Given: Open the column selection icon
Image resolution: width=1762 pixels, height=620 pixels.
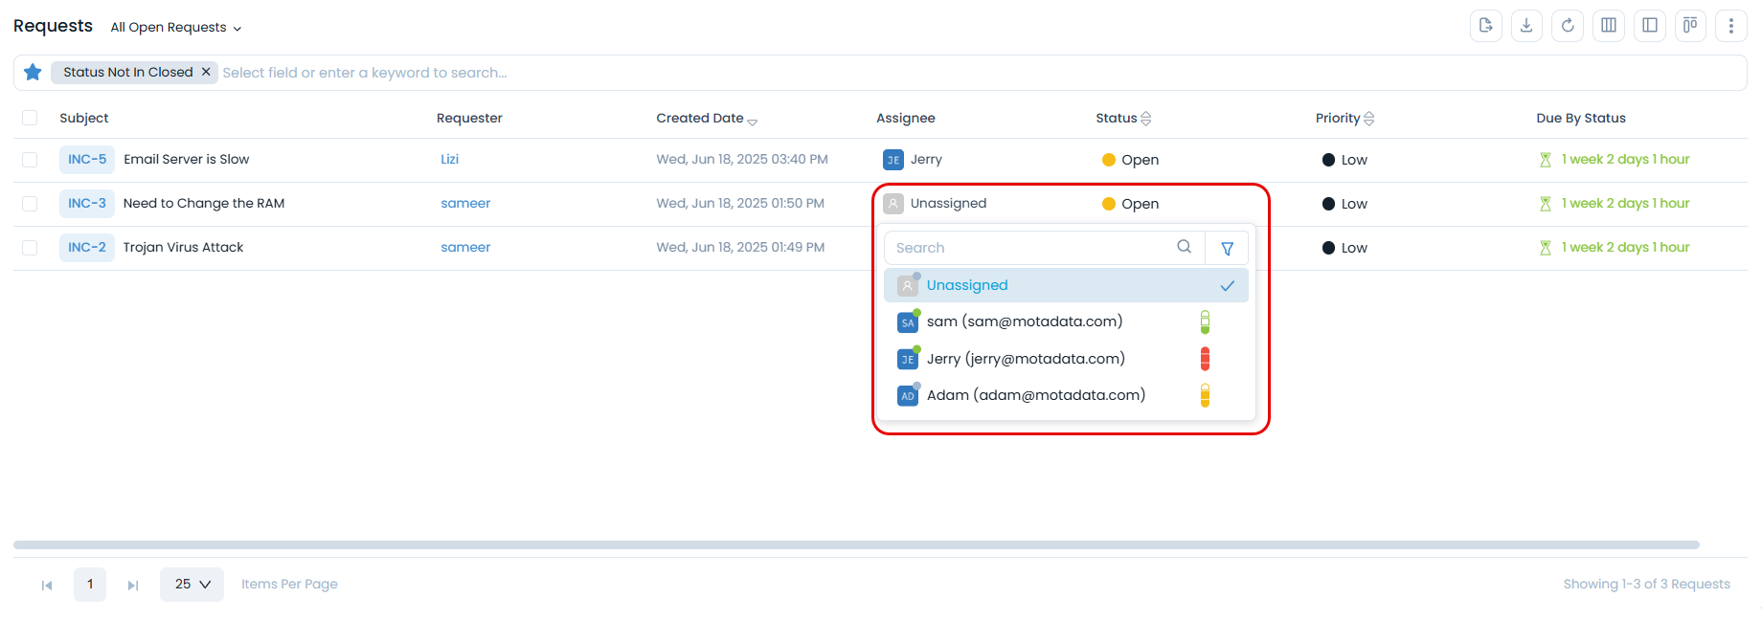Looking at the screenshot, I should point(1609,26).
